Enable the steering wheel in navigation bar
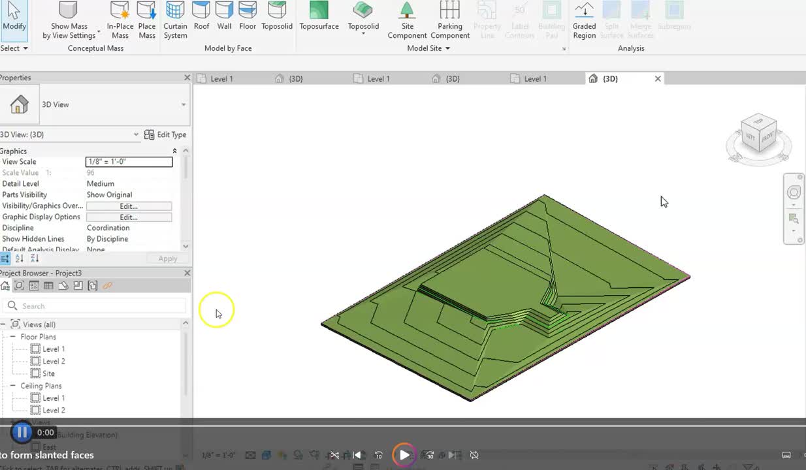This screenshot has width=806, height=470. [794, 192]
